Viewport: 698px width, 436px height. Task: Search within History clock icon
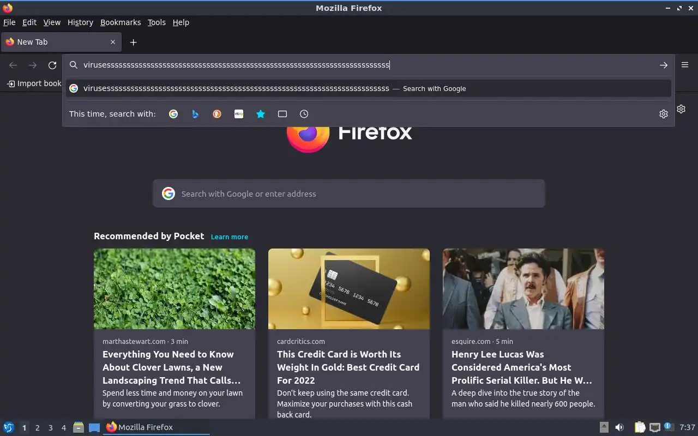tap(304, 114)
